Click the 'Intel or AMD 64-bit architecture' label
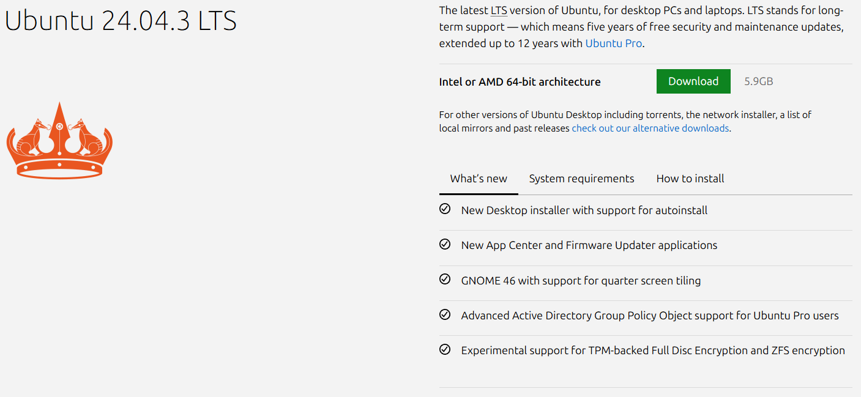This screenshot has height=397, width=861. [520, 82]
